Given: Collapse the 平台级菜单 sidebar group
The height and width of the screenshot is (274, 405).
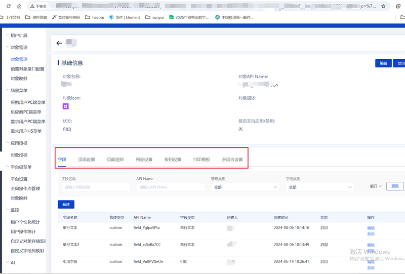Looking at the screenshot, I should 19,167.
